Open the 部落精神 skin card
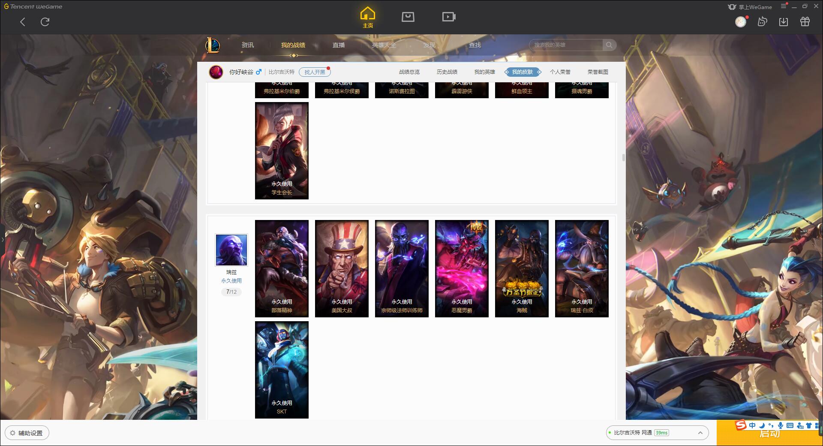The image size is (823, 446). tap(282, 268)
